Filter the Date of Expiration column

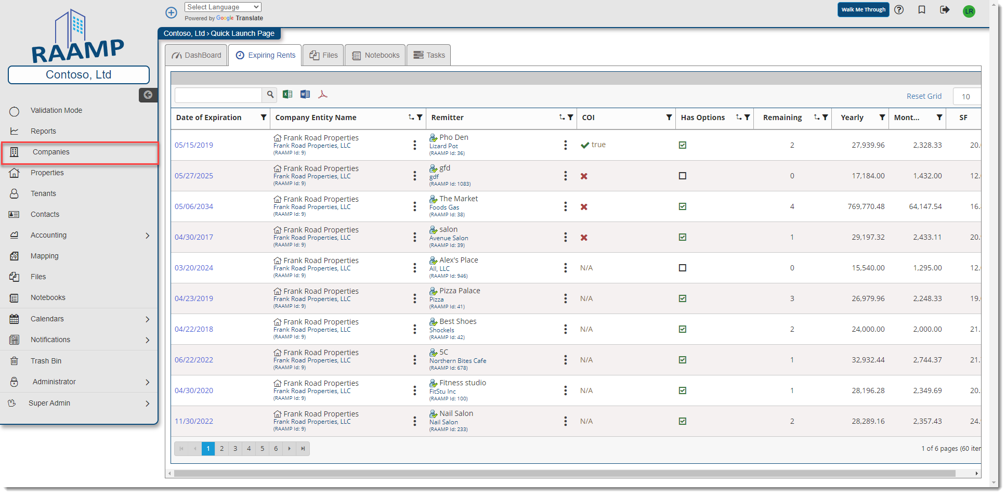264,118
